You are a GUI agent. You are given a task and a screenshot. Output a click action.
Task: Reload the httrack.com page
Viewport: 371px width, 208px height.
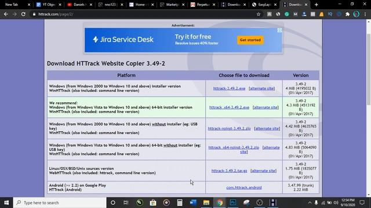tap(23, 14)
